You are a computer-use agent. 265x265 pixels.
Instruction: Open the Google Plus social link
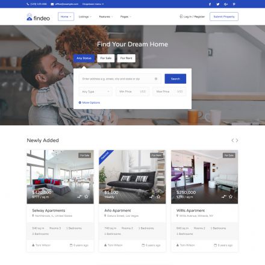click(226, 4)
